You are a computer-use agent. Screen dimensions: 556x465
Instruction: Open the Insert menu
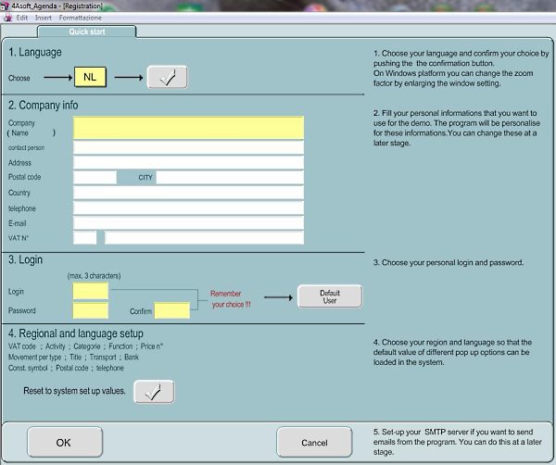[x=44, y=18]
